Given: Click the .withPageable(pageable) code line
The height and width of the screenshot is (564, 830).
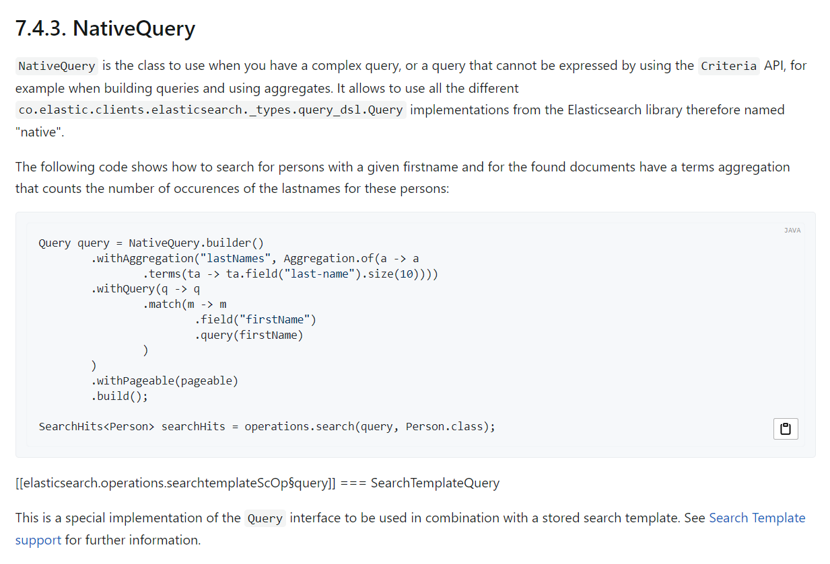Looking at the screenshot, I should (164, 380).
